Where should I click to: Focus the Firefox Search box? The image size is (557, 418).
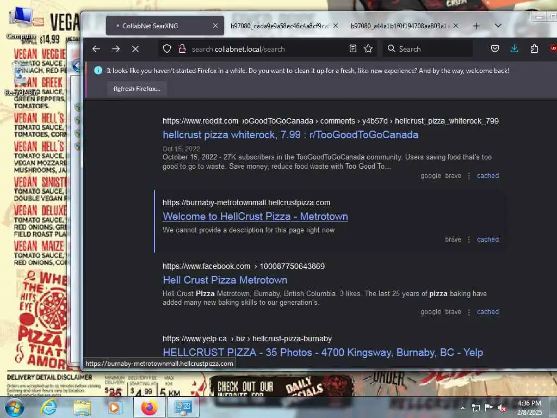(428, 48)
